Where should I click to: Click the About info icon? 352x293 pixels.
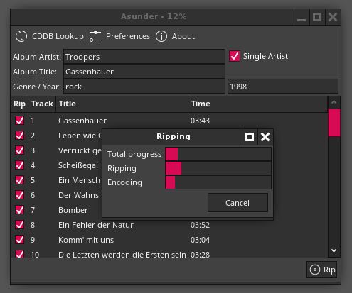coord(161,36)
